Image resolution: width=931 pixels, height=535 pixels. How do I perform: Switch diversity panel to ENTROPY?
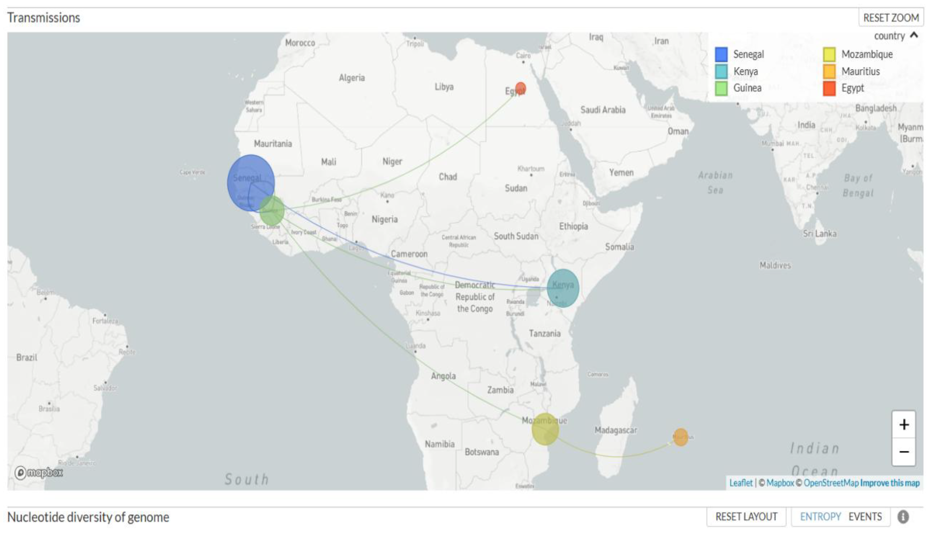tap(820, 517)
